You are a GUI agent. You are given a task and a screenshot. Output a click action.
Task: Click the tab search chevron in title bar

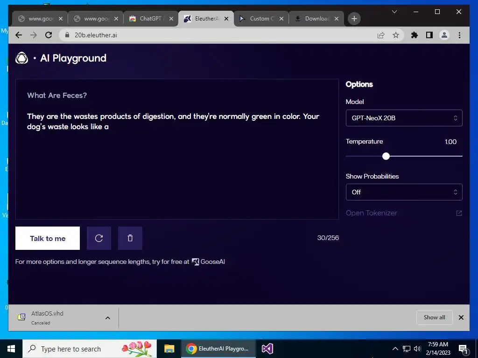394,12
